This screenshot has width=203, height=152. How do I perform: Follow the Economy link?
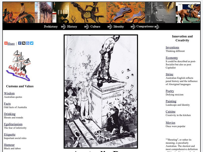[x=172, y=58]
